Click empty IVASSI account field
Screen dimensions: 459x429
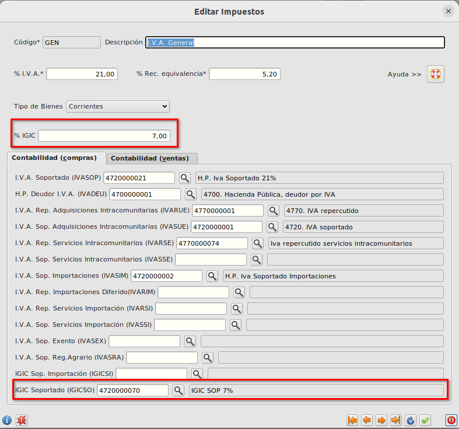click(190, 325)
